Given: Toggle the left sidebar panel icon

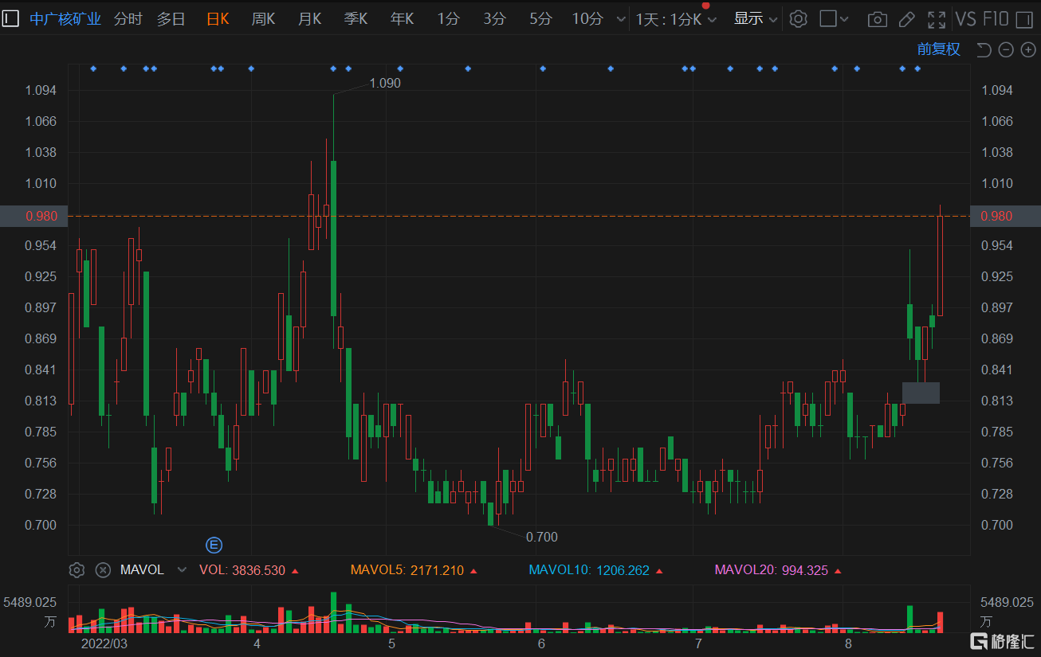Looking at the screenshot, I should click(10, 18).
